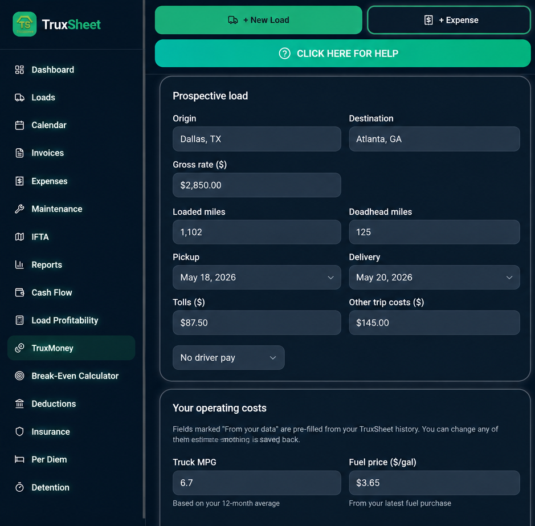Click the + New Load button
The image size is (535, 526).
[258, 20]
